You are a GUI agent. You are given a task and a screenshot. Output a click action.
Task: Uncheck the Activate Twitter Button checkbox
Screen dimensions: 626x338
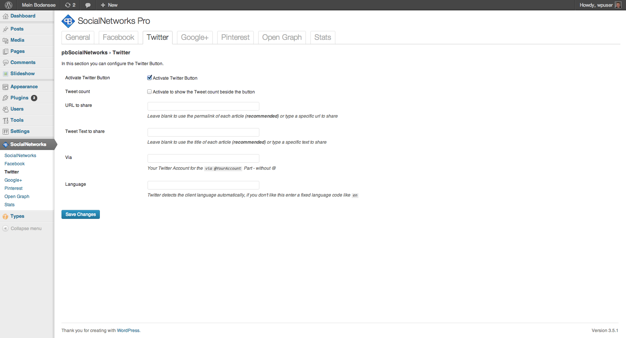(149, 78)
